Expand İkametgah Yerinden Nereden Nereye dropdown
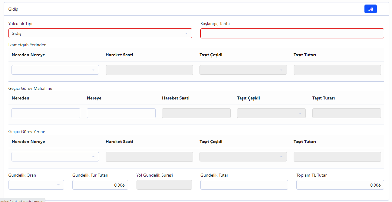This screenshot has width=392, height=202. coord(55,70)
